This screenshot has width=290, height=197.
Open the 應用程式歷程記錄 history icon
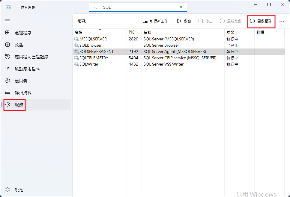7,57
